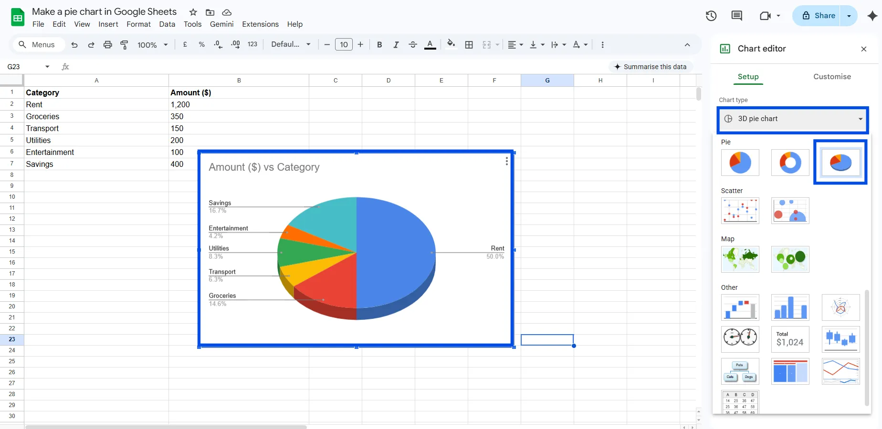Select the doughnut chart thumbnail

pos(790,163)
